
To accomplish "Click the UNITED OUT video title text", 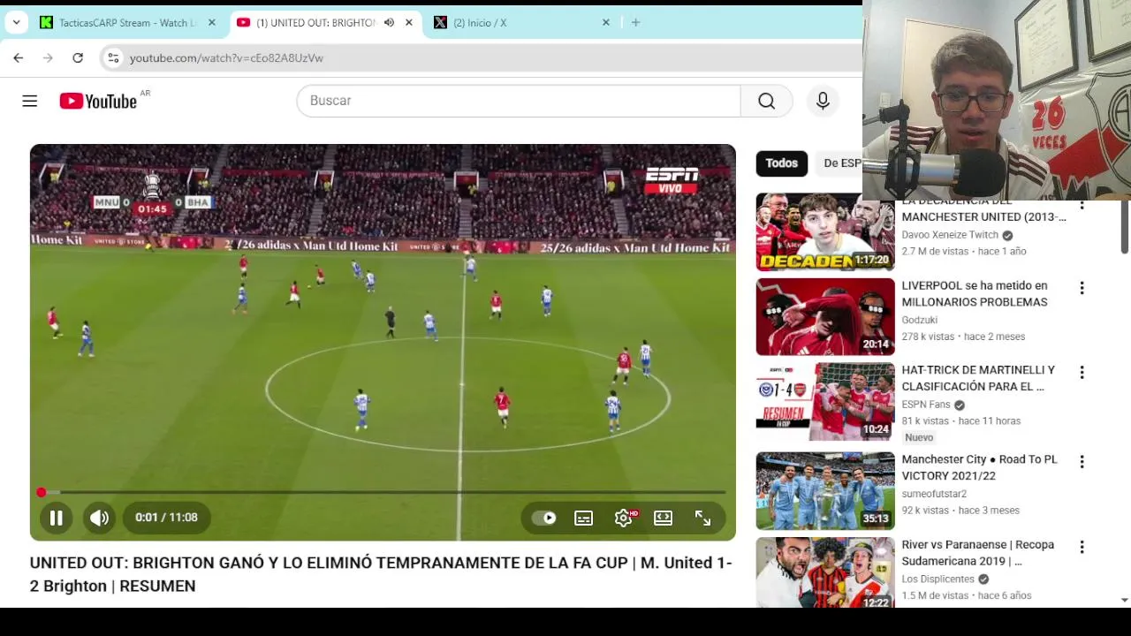I will [x=381, y=574].
